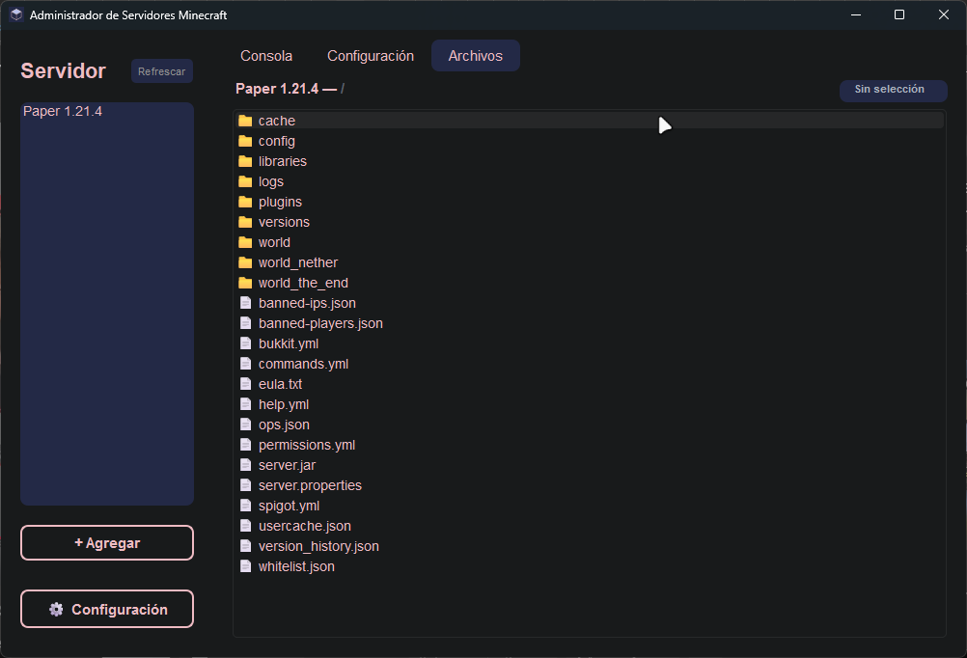Select eula.txt file name
This screenshot has height=658, width=967.
(x=281, y=384)
